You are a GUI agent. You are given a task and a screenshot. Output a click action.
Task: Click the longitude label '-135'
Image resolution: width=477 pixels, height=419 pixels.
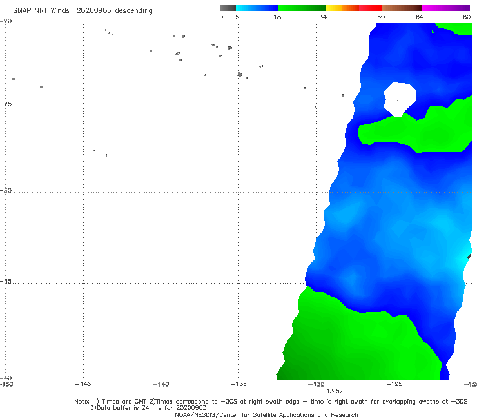click(x=238, y=384)
